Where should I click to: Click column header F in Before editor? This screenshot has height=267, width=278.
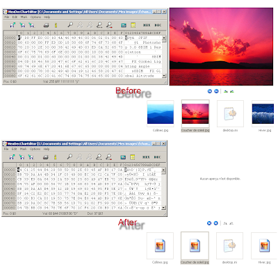pos(120,33)
